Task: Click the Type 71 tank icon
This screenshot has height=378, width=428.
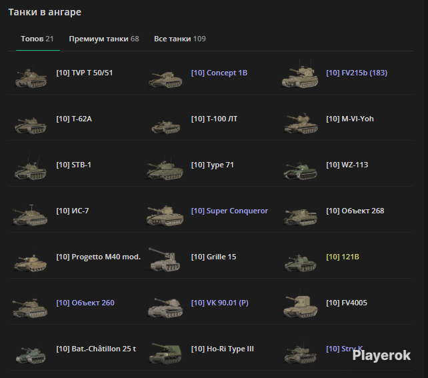Action: (x=165, y=169)
